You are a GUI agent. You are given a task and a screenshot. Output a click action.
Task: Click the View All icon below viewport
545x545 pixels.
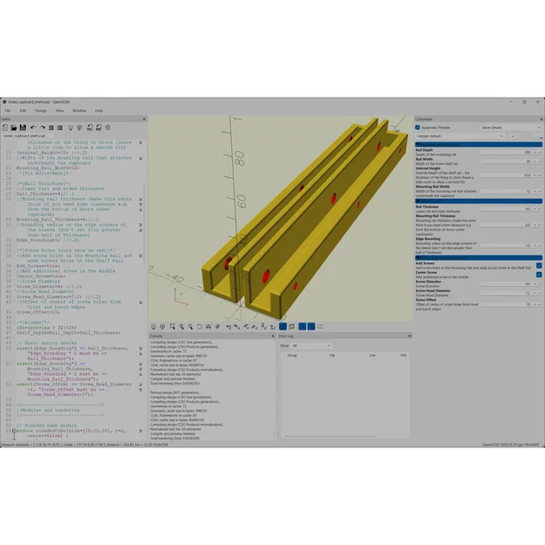click(173, 326)
